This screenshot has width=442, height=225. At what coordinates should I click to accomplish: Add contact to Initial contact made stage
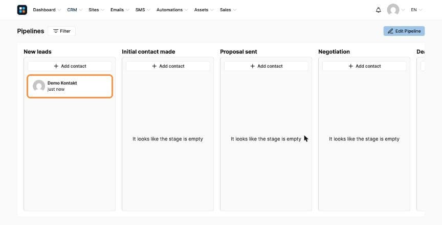pos(168,66)
